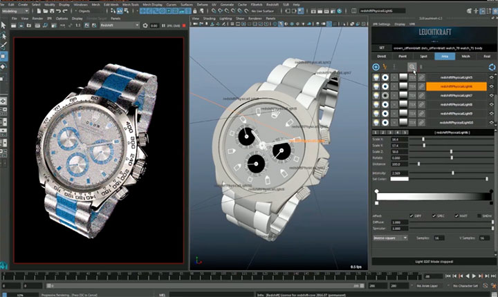The width and height of the screenshot is (498, 297).
Task: Toggle the round eye-ball button for redshiftPhysicalLight7
Action: pyautogui.click(x=385, y=95)
